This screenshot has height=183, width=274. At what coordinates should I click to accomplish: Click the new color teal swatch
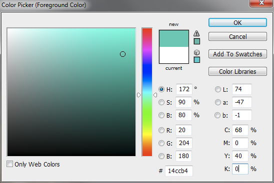click(174, 38)
